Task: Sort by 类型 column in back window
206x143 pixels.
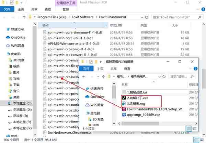Action: tap(144, 25)
